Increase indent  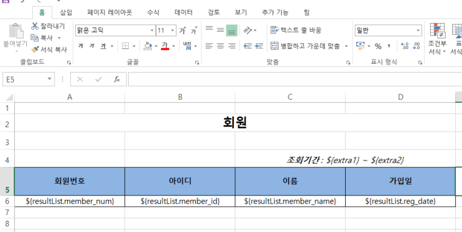coord(259,46)
